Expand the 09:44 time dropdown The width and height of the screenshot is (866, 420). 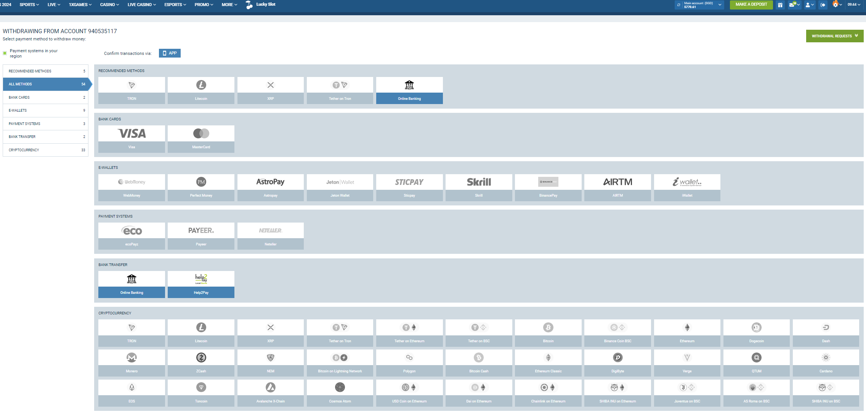tap(854, 5)
